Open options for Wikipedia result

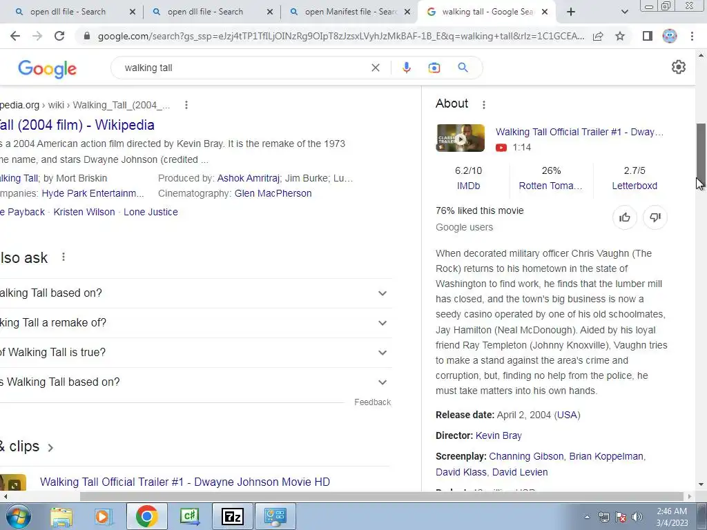coord(186,105)
